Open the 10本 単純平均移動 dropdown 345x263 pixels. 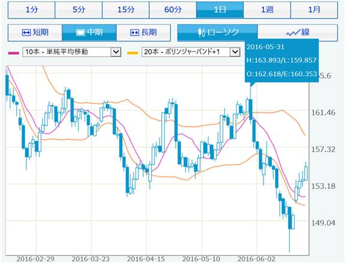coord(72,52)
